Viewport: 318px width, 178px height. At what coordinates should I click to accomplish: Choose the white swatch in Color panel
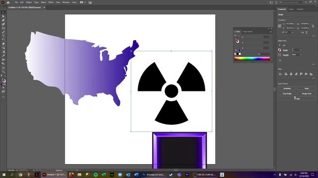point(239,54)
